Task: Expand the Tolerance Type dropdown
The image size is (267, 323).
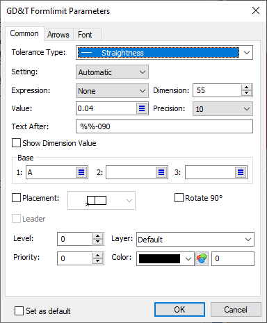Action: pos(247,53)
